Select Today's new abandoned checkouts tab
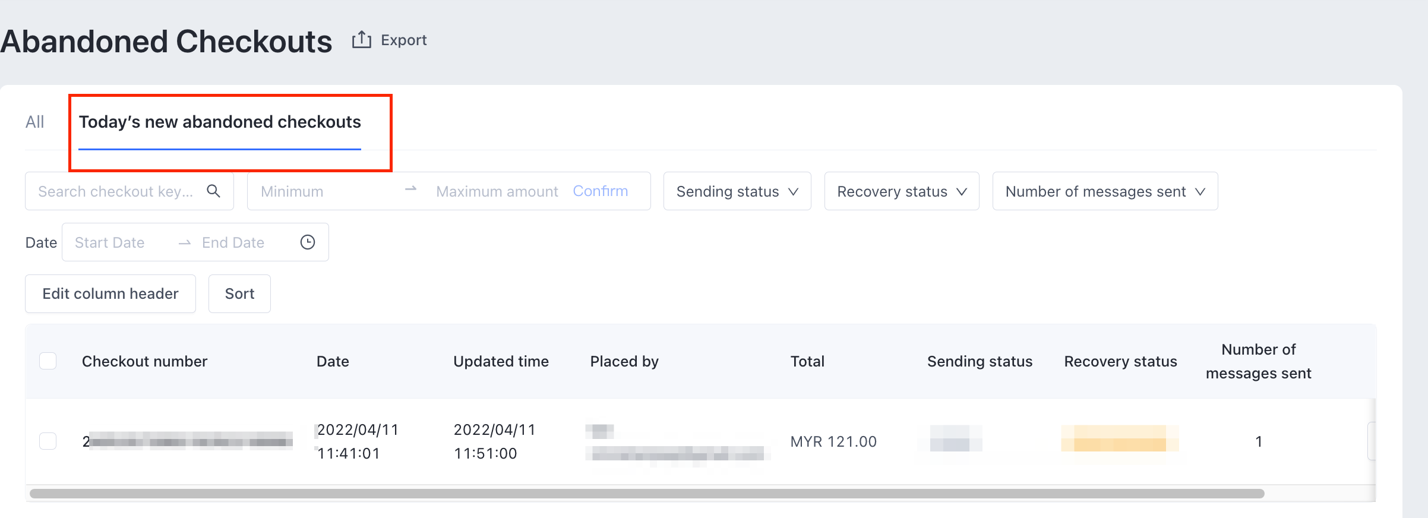Viewport: 1428px width, 518px height. 220,122
